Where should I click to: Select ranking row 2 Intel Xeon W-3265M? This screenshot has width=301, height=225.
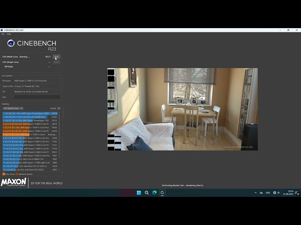[x=30, y=117]
